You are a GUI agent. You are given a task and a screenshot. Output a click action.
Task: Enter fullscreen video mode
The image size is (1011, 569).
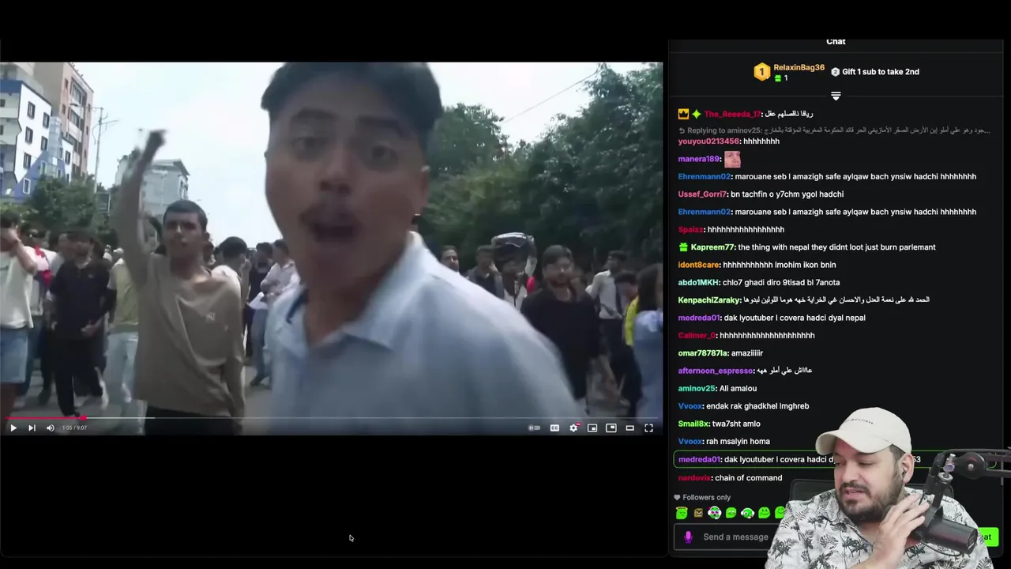pos(648,428)
